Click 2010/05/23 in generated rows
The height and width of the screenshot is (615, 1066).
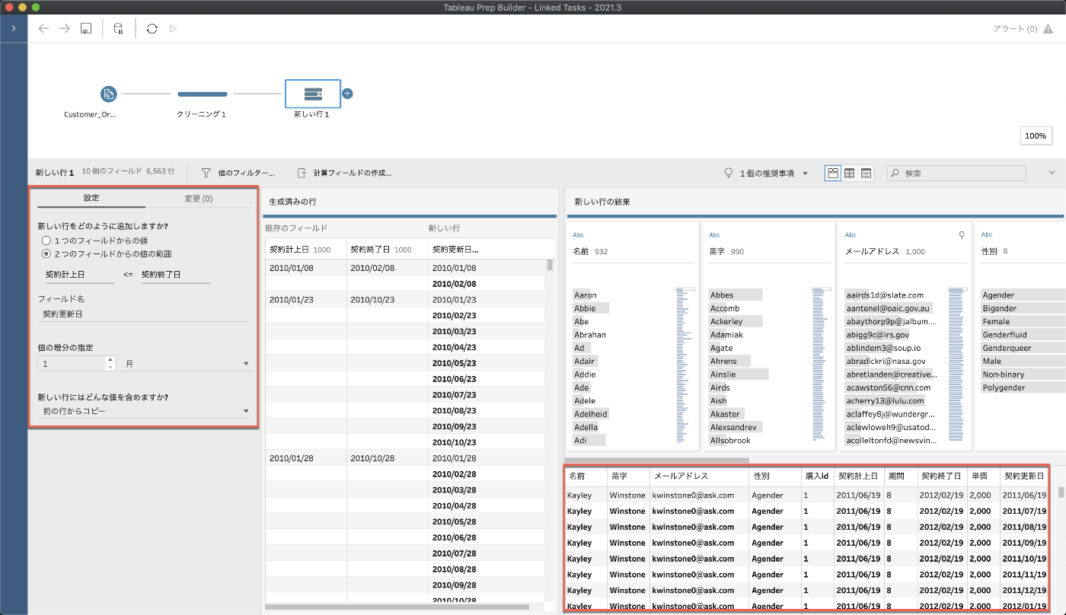[x=455, y=362]
